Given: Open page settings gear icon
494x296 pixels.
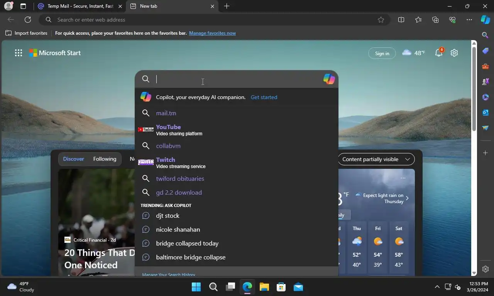Looking at the screenshot, I should 454,53.
